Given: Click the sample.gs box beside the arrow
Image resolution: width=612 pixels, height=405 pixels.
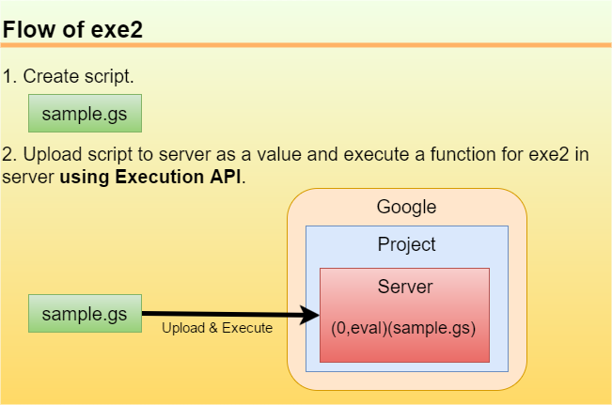Looking at the screenshot, I should tap(85, 313).
